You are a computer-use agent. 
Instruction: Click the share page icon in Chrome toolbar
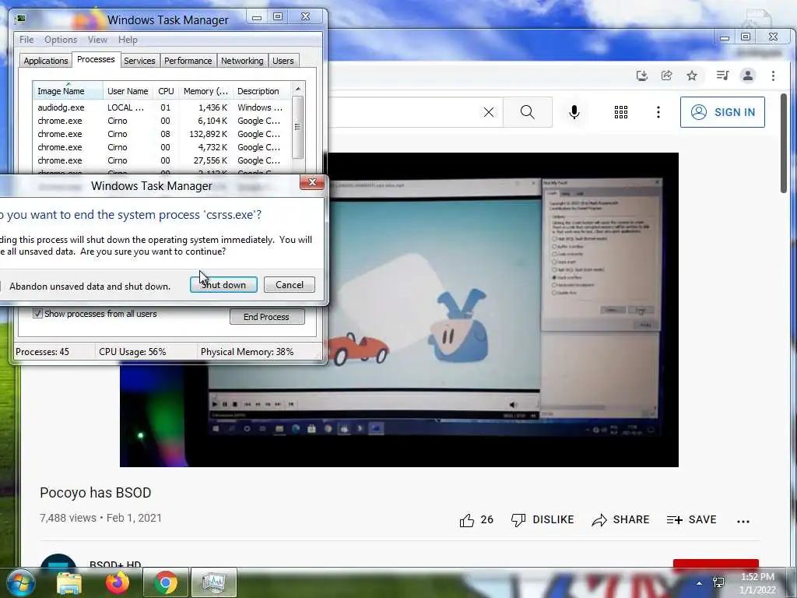pos(666,76)
